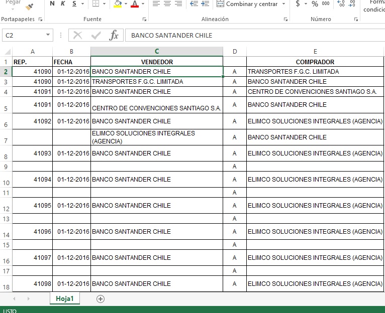
Task: Align text right
Action: point(178,4)
